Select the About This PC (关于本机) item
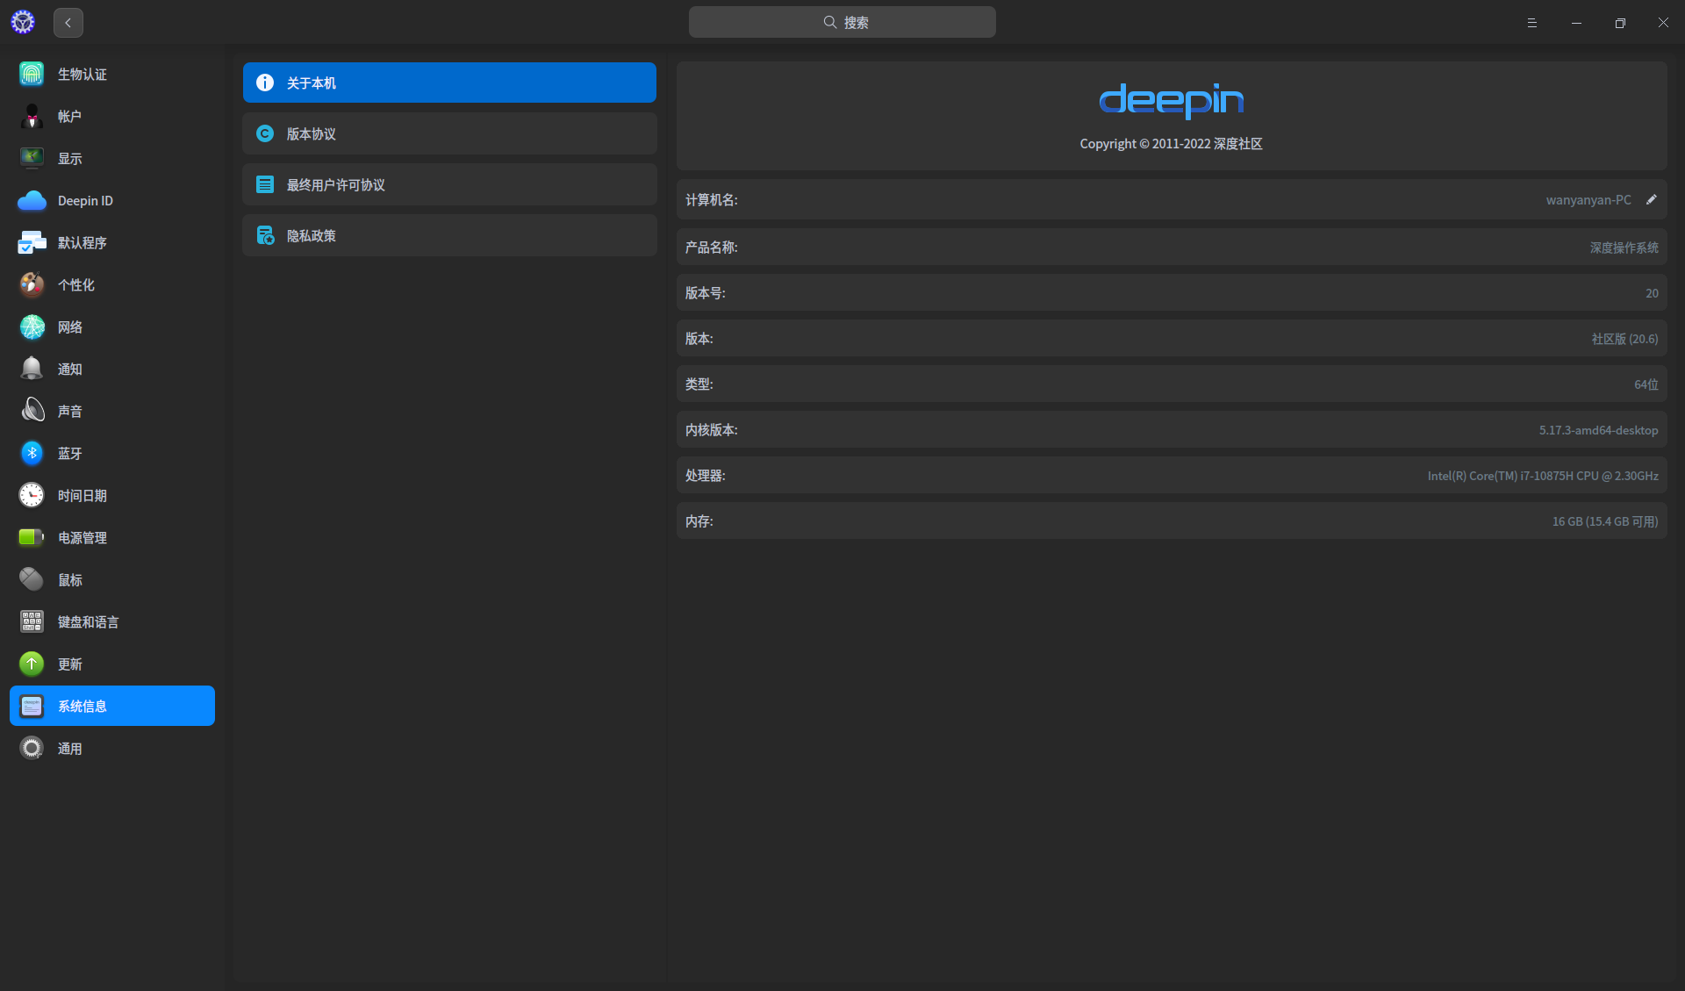1685x991 pixels. (x=449, y=83)
